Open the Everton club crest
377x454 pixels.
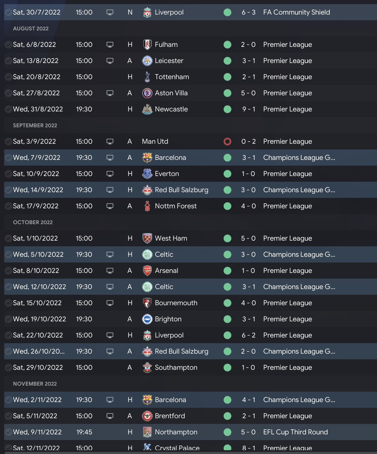[147, 174]
